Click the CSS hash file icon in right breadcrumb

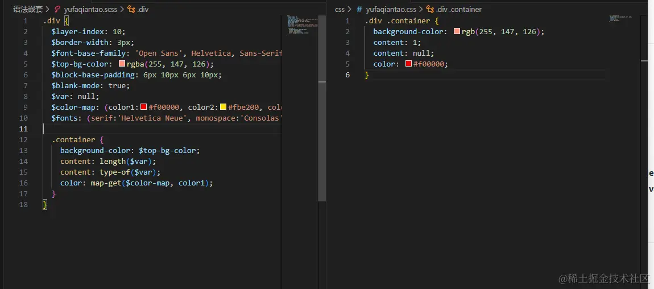359,9
